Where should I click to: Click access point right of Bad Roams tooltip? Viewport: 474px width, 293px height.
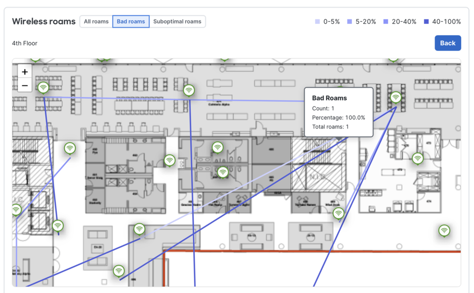point(396,97)
